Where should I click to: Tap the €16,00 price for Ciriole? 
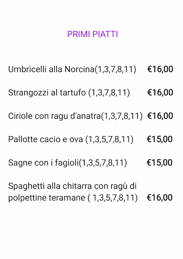160,116
